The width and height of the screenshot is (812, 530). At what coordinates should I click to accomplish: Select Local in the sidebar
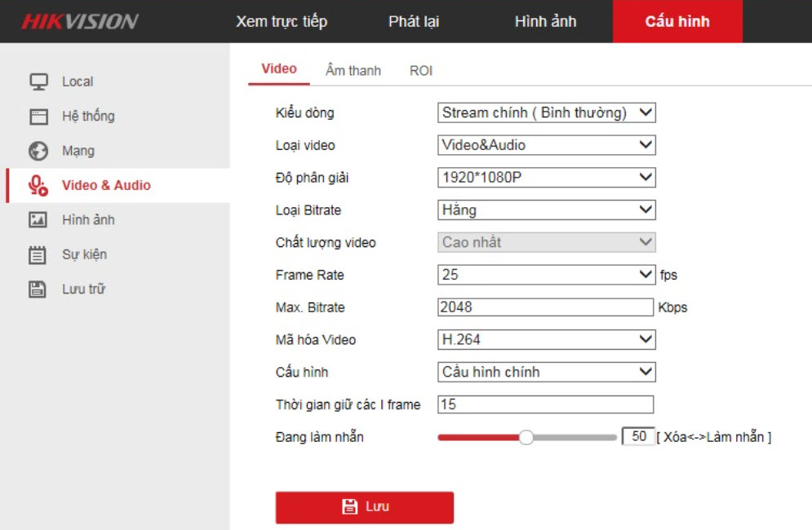(x=78, y=82)
